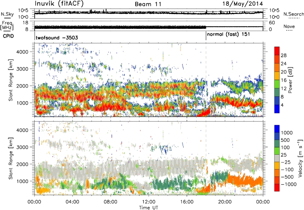Click the 'Velocity [m s-1]' colorbar label
Viewport: 304px width, 210px height.
(300, 158)
